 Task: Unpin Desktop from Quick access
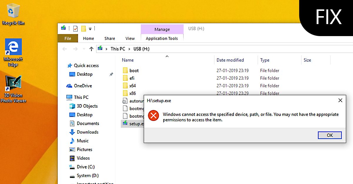click(111, 74)
